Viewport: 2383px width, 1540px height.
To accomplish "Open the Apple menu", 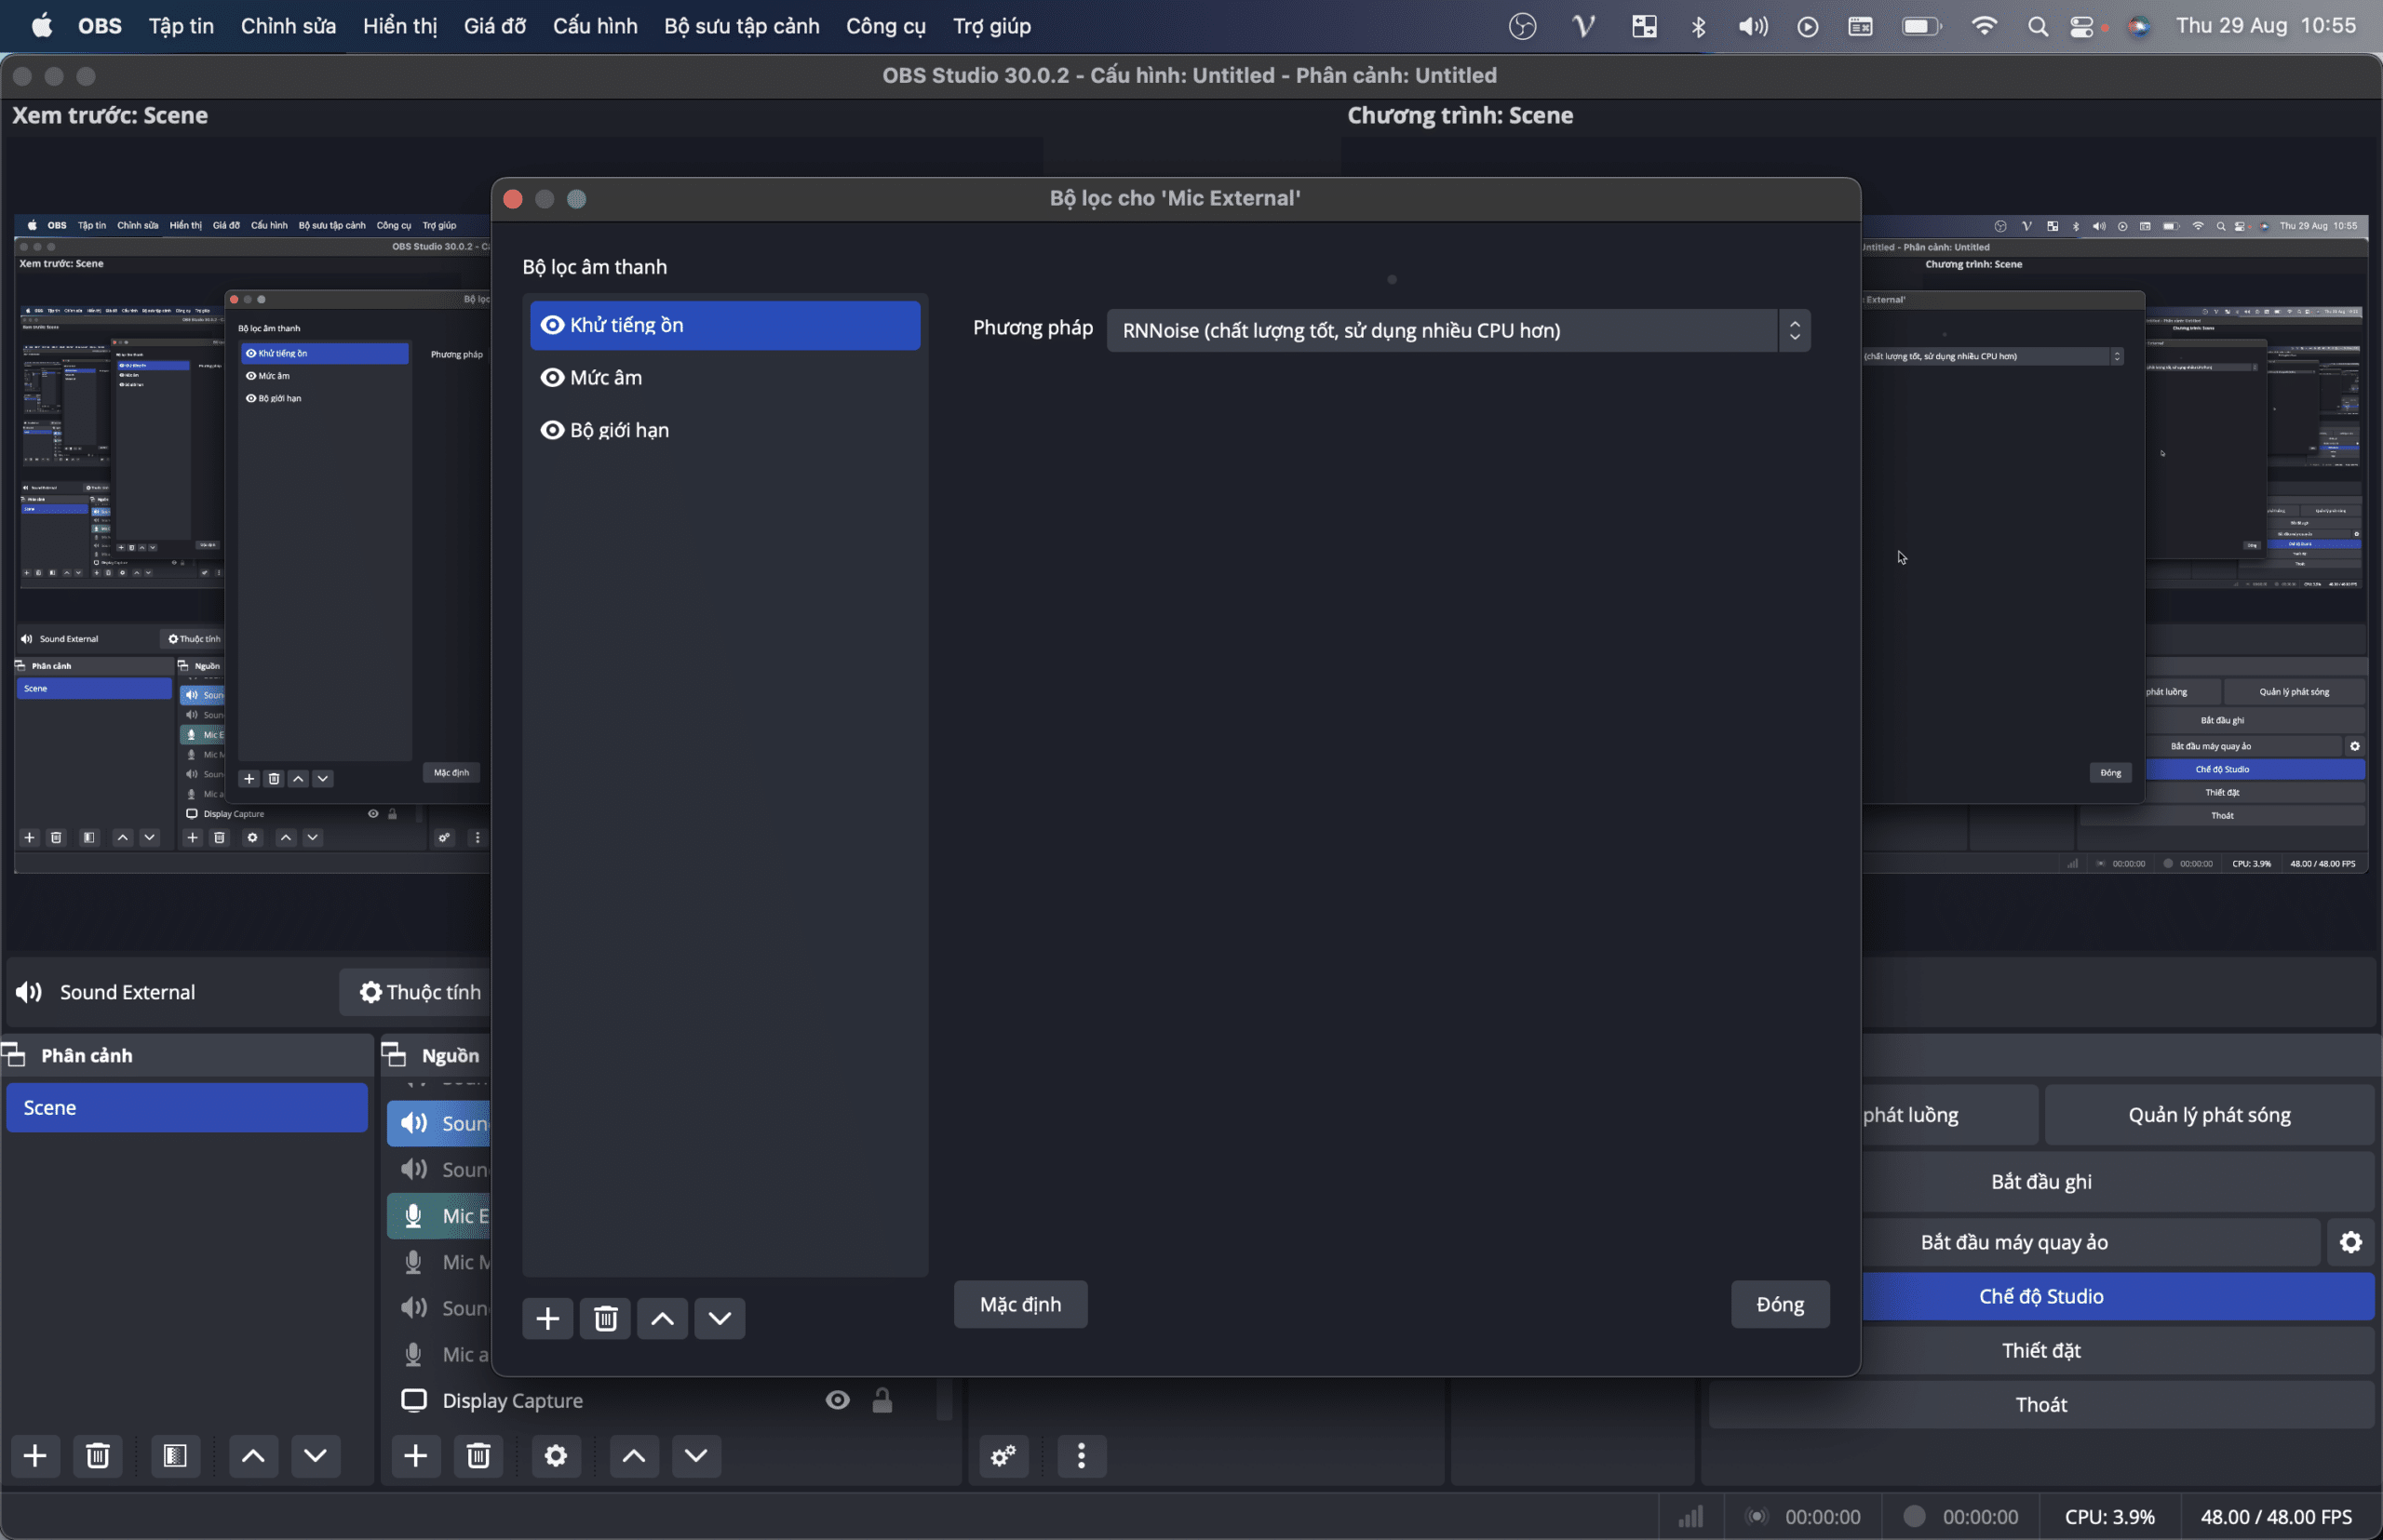I will tap(42, 26).
